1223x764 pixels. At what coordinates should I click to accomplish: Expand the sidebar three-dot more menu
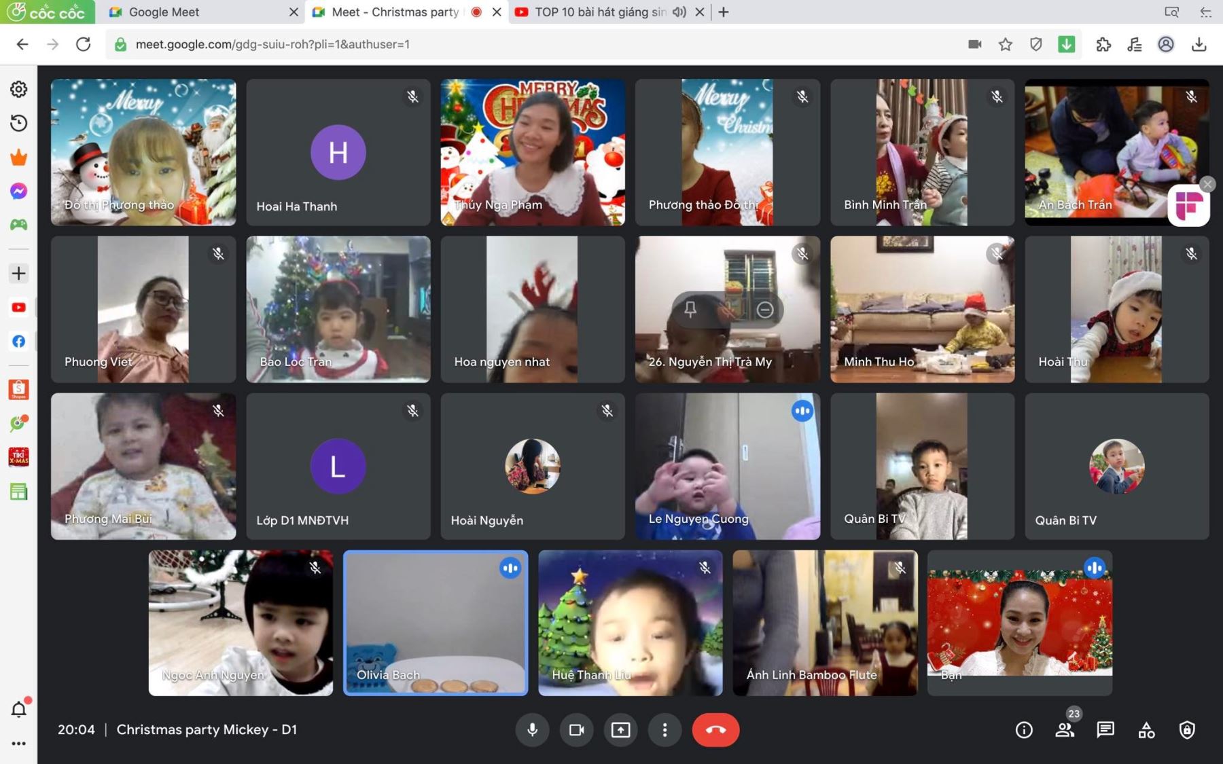(x=18, y=744)
